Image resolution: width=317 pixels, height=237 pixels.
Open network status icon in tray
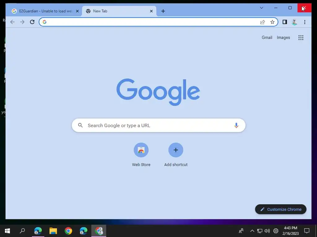click(x=260, y=231)
